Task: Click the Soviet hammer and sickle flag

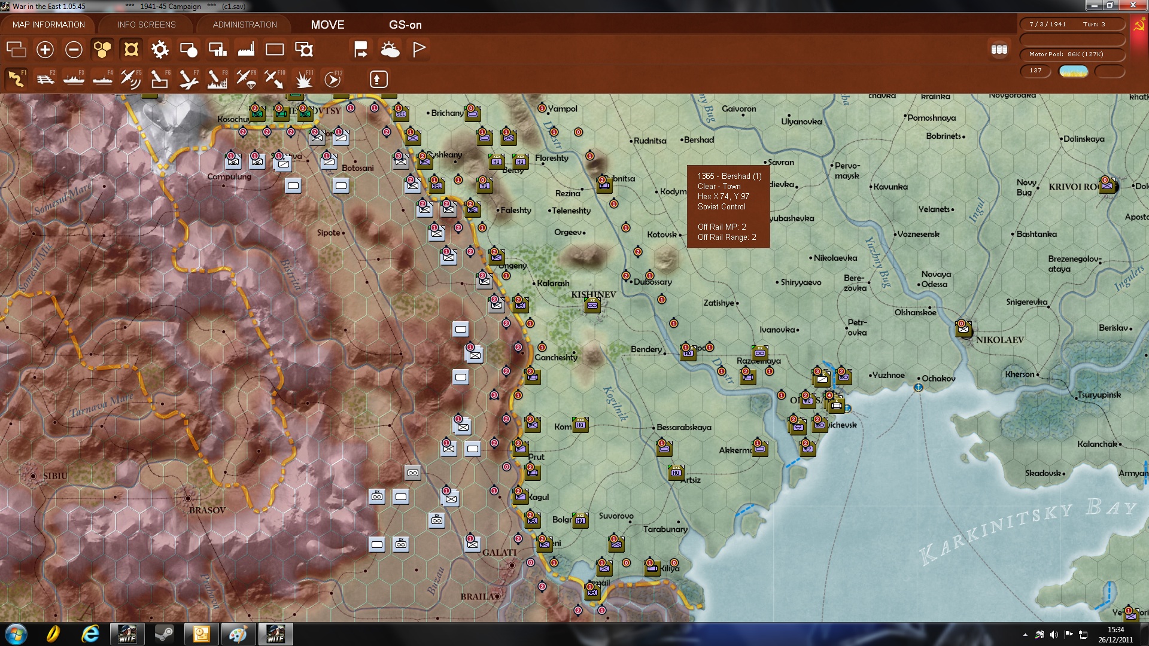Action: (1138, 26)
